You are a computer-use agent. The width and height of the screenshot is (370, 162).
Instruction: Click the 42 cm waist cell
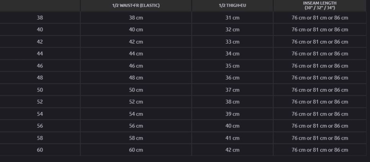[136, 42]
